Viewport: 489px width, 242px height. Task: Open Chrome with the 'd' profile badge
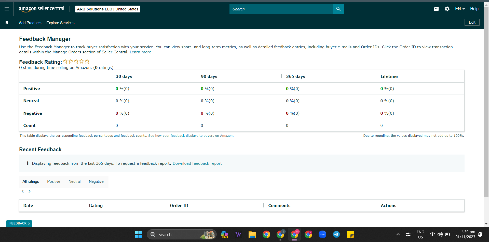pyautogui.click(x=308, y=234)
